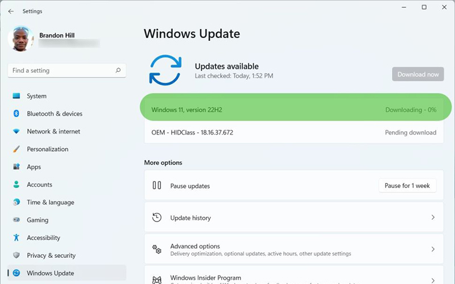Select Windows Update in sidebar
This screenshot has width=455, height=284.
[67, 273]
